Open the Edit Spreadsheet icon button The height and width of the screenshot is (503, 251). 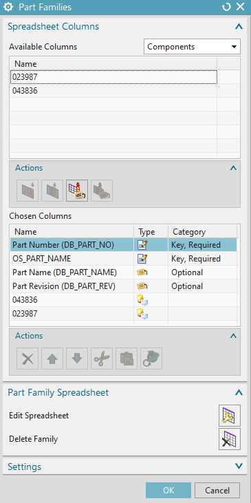coord(230,416)
